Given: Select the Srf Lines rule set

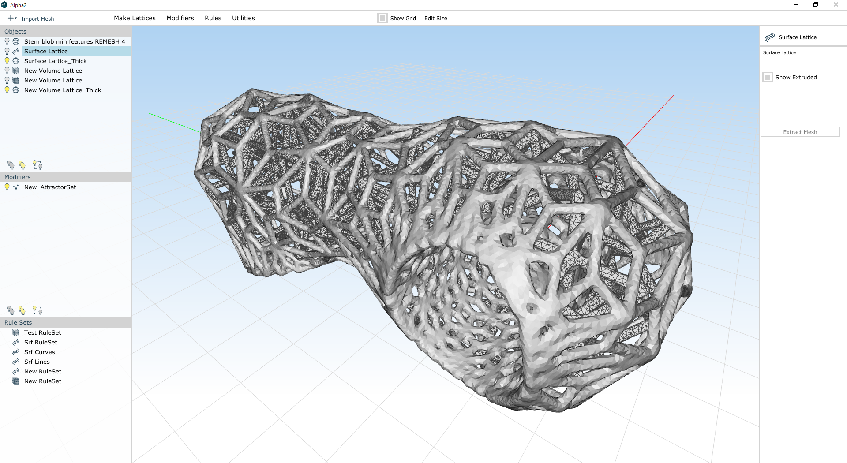Looking at the screenshot, I should (37, 362).
